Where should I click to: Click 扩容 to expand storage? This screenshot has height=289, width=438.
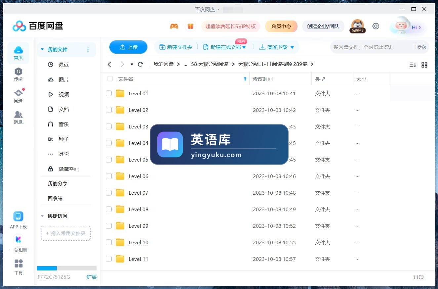click(x=92, y=277)
